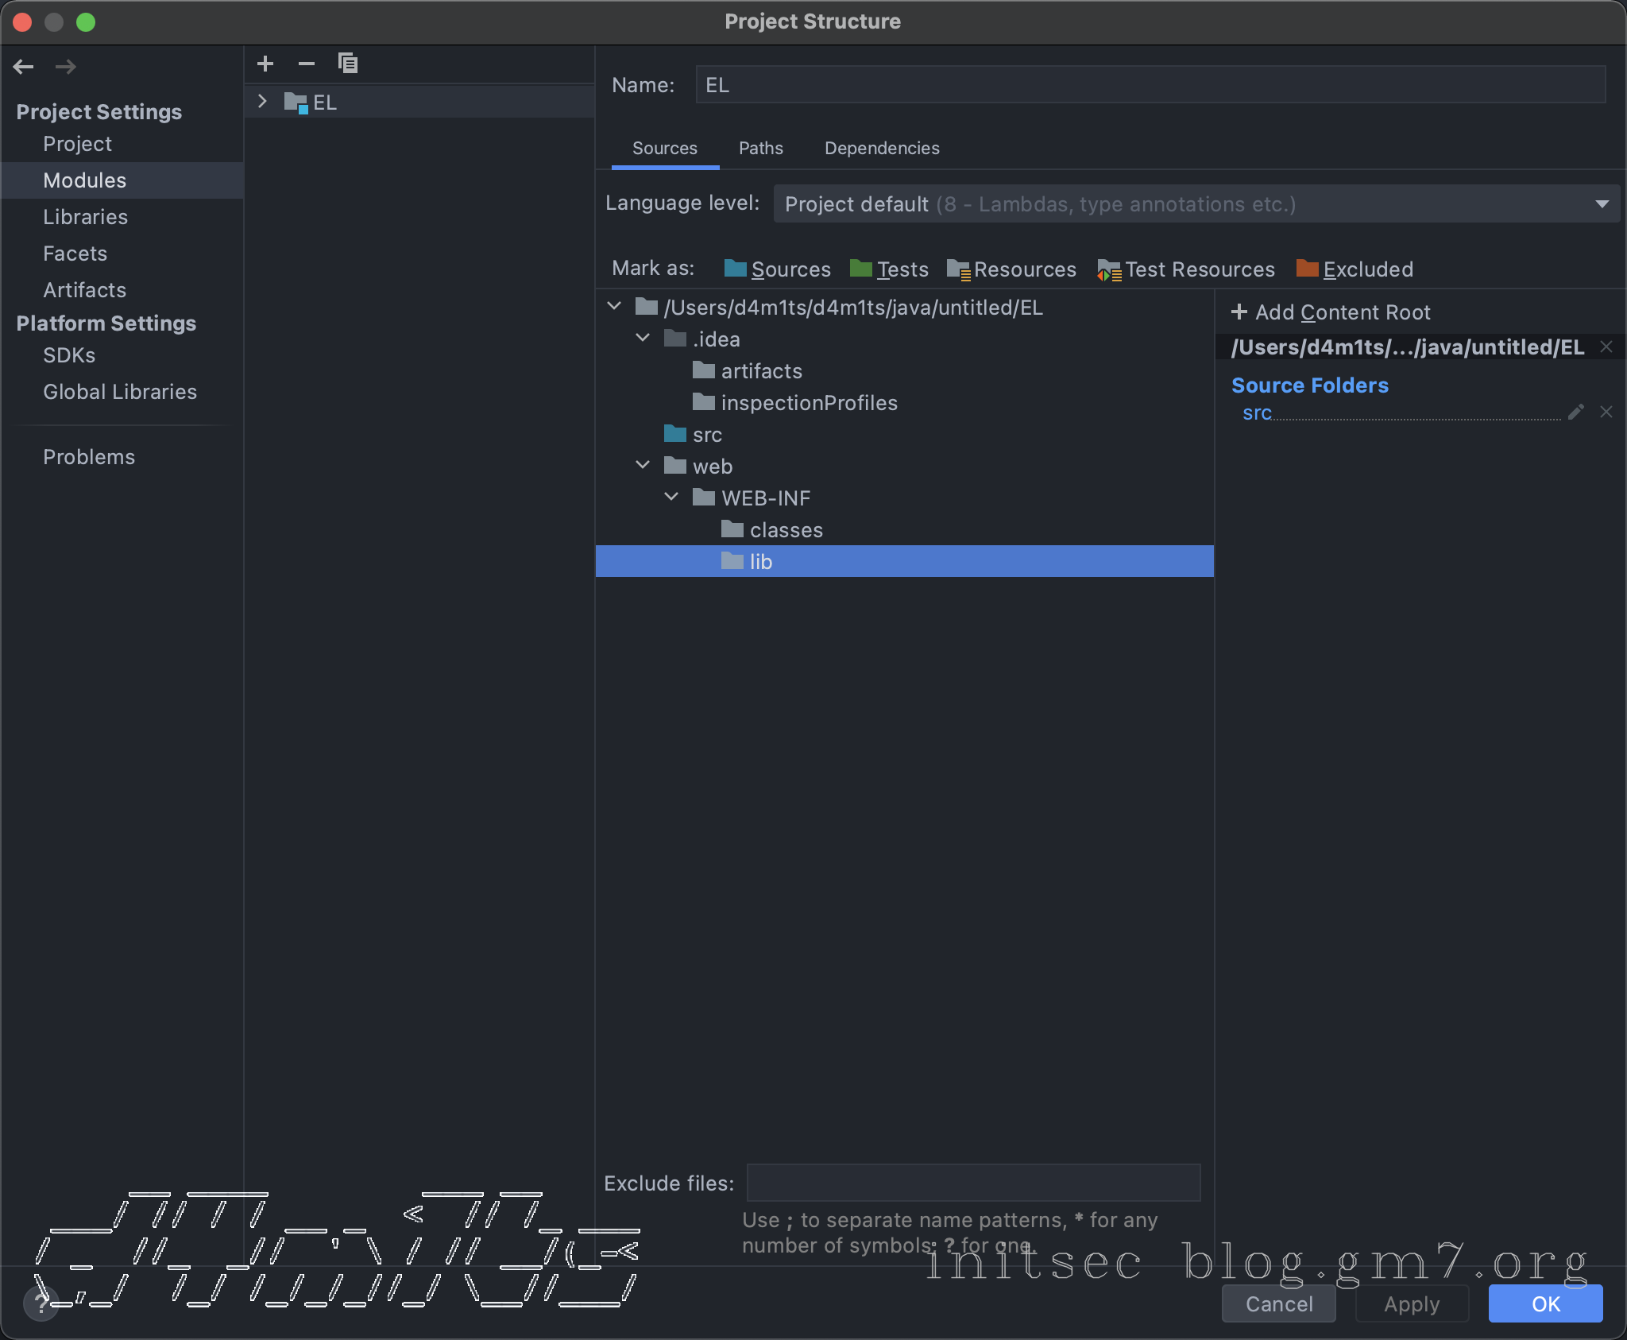The image size is (1627, 1340).
Task: Mark the folder as Excluded
Action: pyautogui.click(x=1355, y=269)
